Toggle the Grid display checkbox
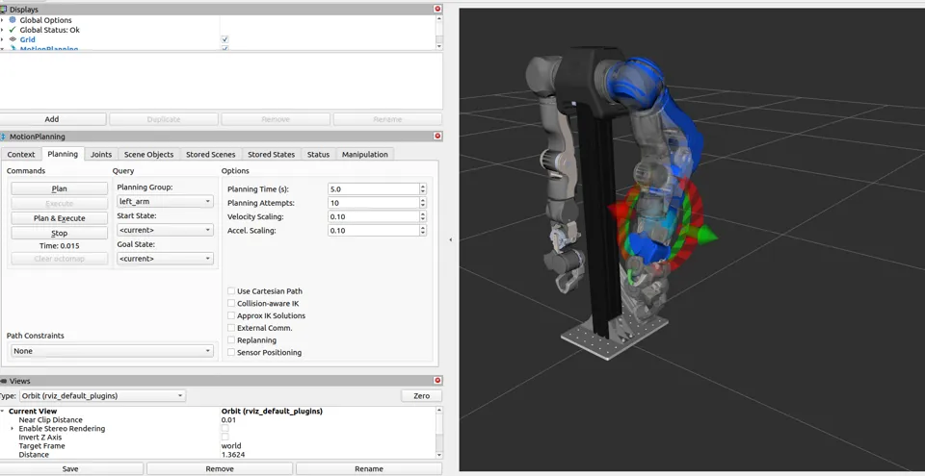 [x=225, y=39]
